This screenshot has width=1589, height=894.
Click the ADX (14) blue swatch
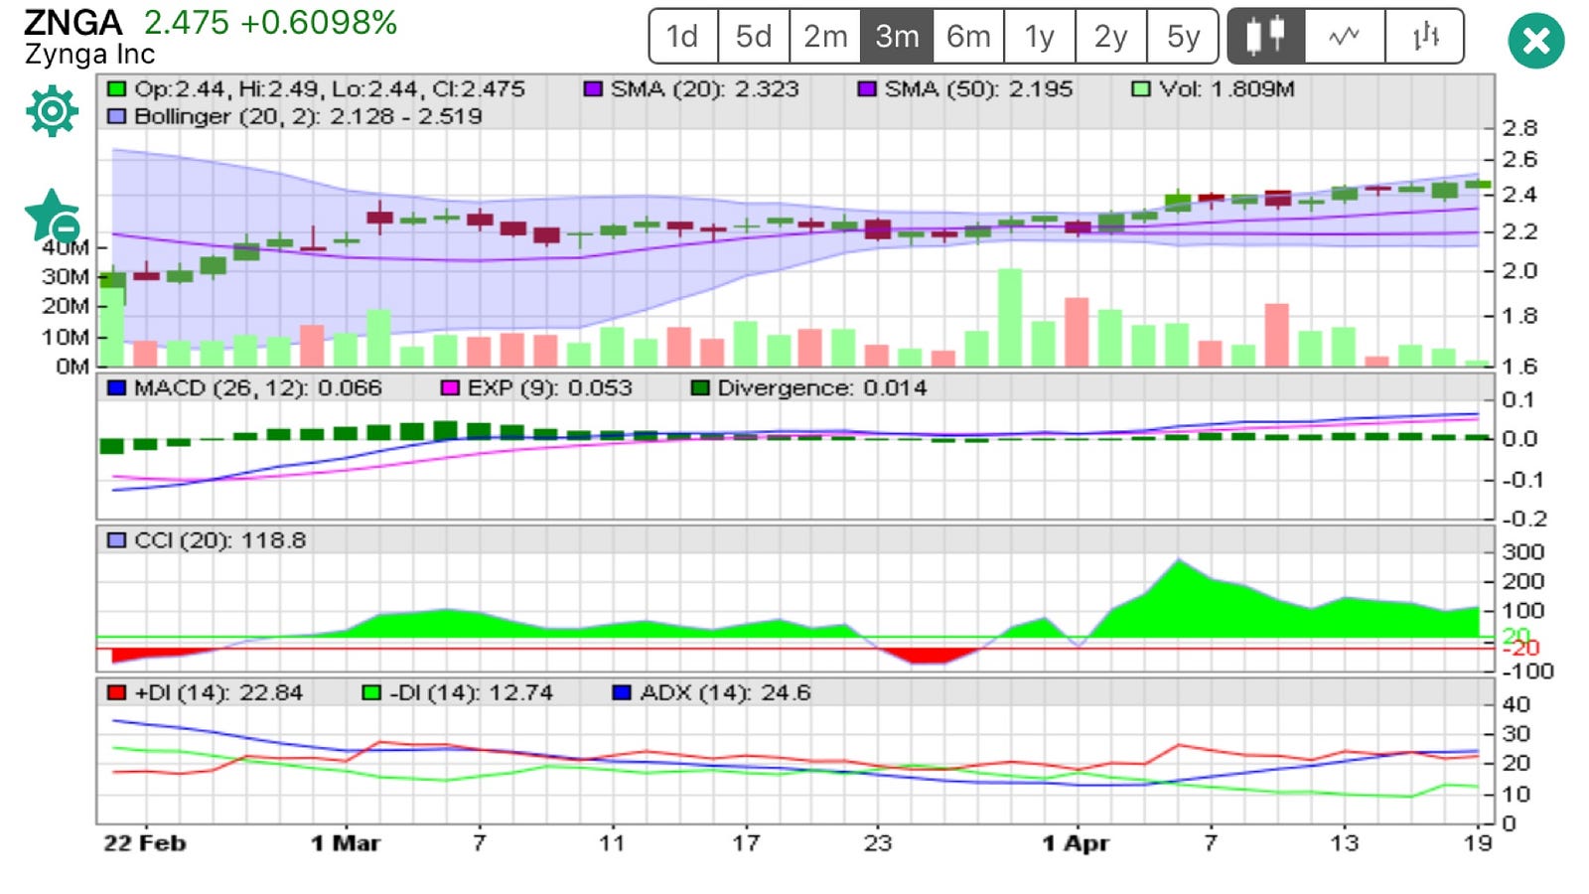622,692
